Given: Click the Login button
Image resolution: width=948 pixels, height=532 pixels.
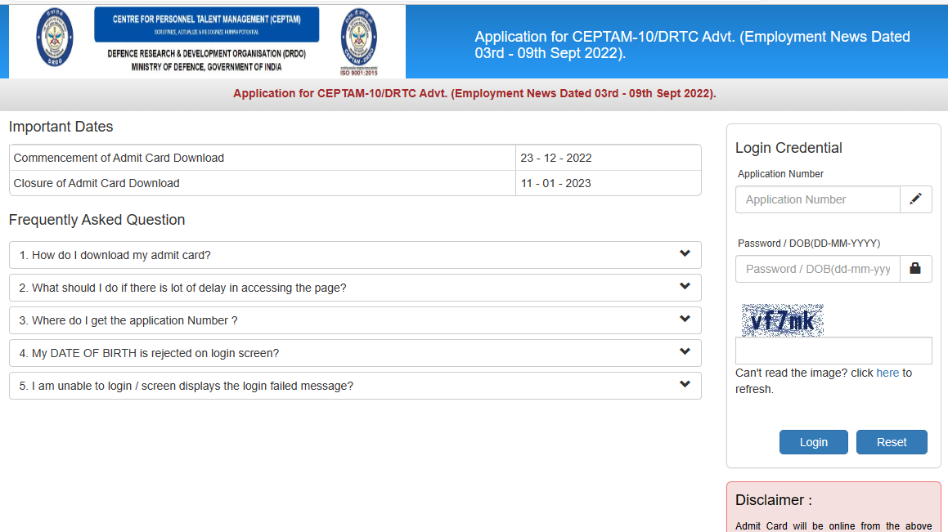Looking at the screenshot, I should [x=813, y=441].
